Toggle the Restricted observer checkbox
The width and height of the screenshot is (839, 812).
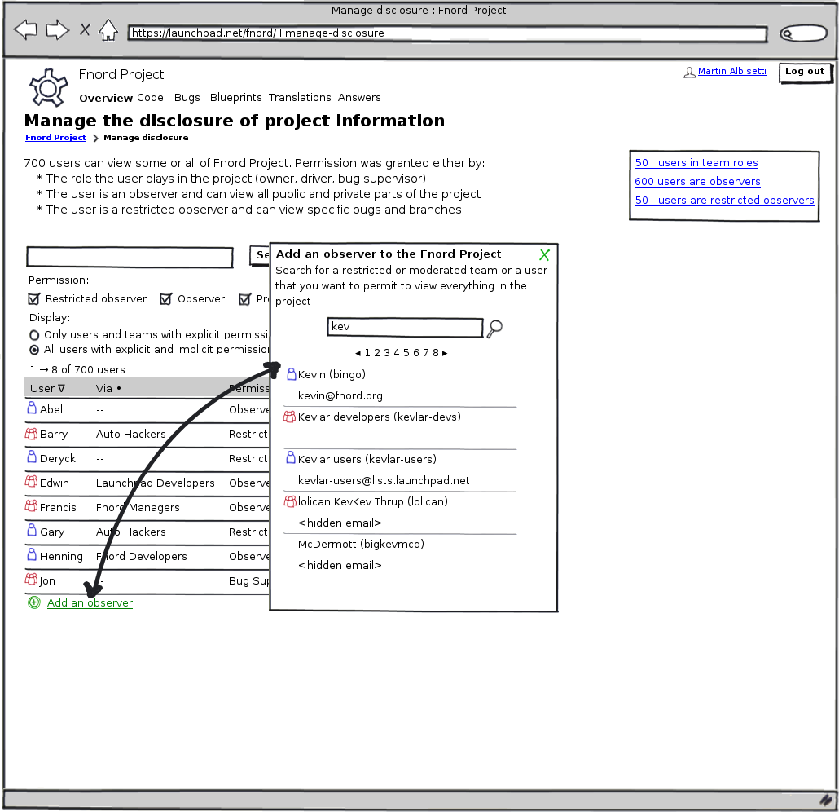point(34,299)
